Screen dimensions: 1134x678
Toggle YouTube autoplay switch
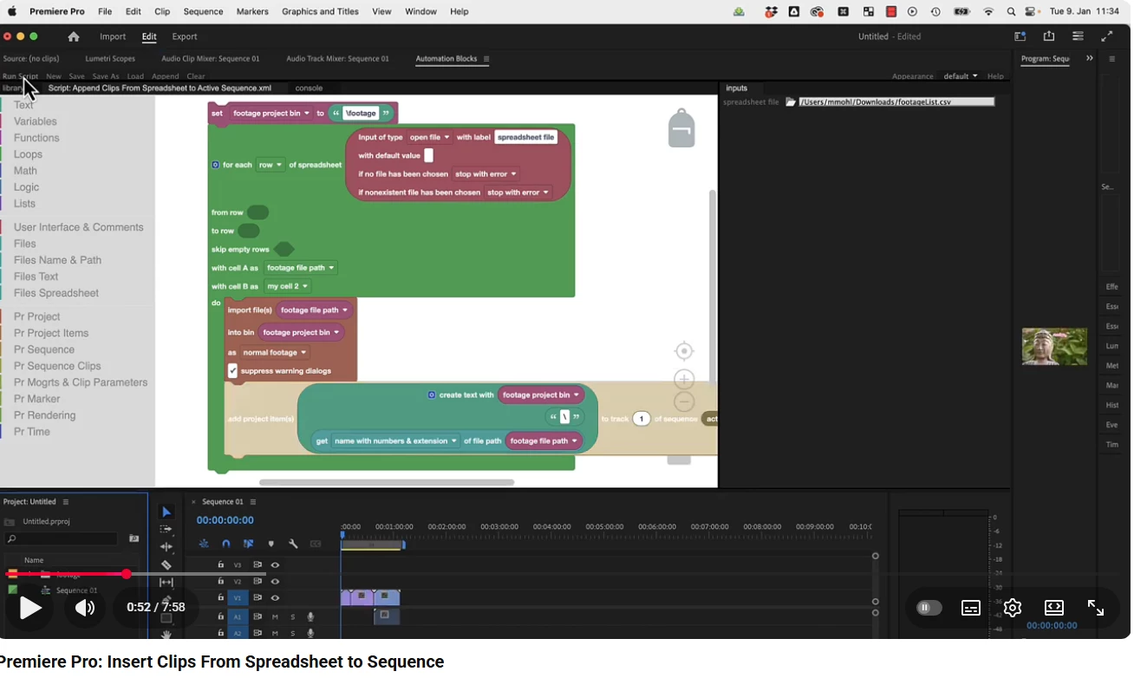(x=929, y=608)
